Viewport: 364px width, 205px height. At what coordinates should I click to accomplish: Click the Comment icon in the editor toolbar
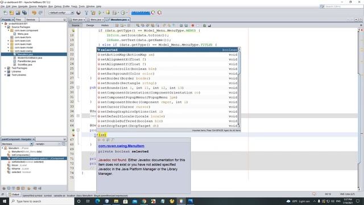[204, 25]
